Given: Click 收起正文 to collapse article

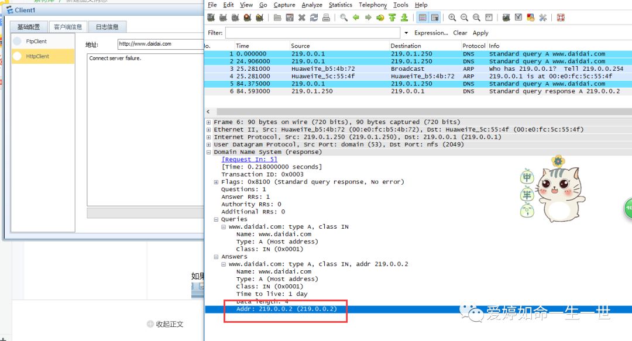Looking at the screenshot, I should click(x=165, y=324).
